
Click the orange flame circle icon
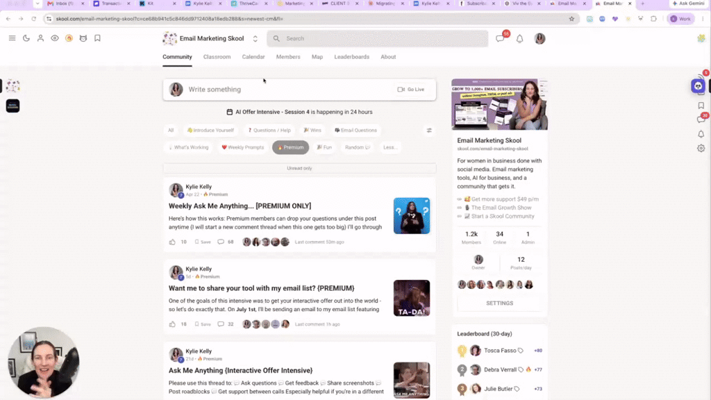69,38
